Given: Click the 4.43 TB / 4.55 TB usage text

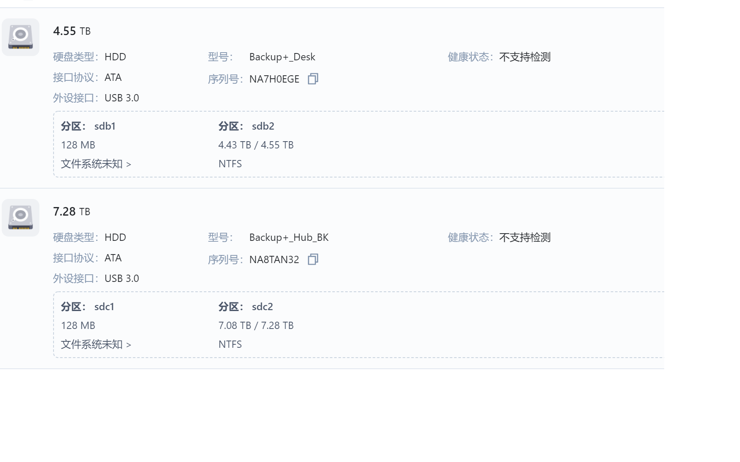Looking at the screenshot, I should click(x=256, y=145).
